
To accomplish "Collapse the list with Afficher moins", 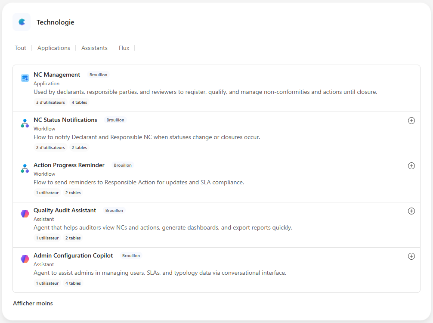I will (x=33, y=303).
